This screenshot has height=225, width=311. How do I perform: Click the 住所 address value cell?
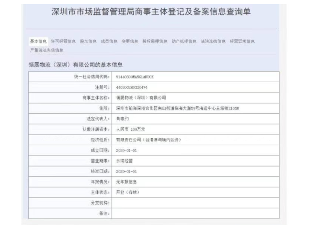(x=177, y=108)
